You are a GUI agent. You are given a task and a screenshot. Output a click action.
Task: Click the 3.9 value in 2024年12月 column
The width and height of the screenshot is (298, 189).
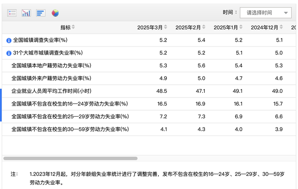tap(279, 129)
